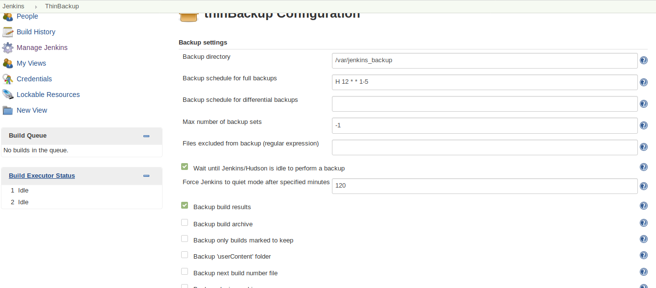Open the New View link
The width and height of the screenshot is (656, 288).
tap(32, 110)
